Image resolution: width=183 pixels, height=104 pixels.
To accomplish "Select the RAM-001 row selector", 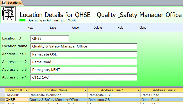I will (2, 95).
